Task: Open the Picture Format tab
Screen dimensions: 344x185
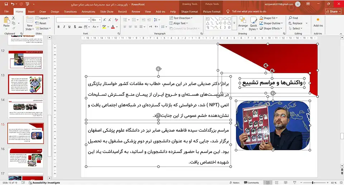Action: [212, 11]
